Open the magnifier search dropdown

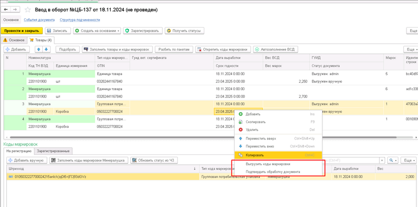(x=393, y=161)
